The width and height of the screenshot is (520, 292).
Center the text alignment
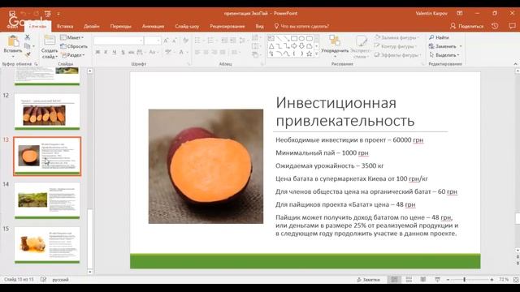(206, 52)
